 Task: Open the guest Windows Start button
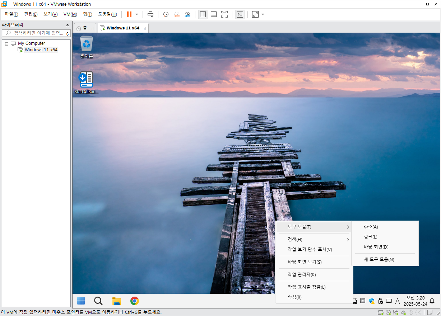tap(81, 301)
